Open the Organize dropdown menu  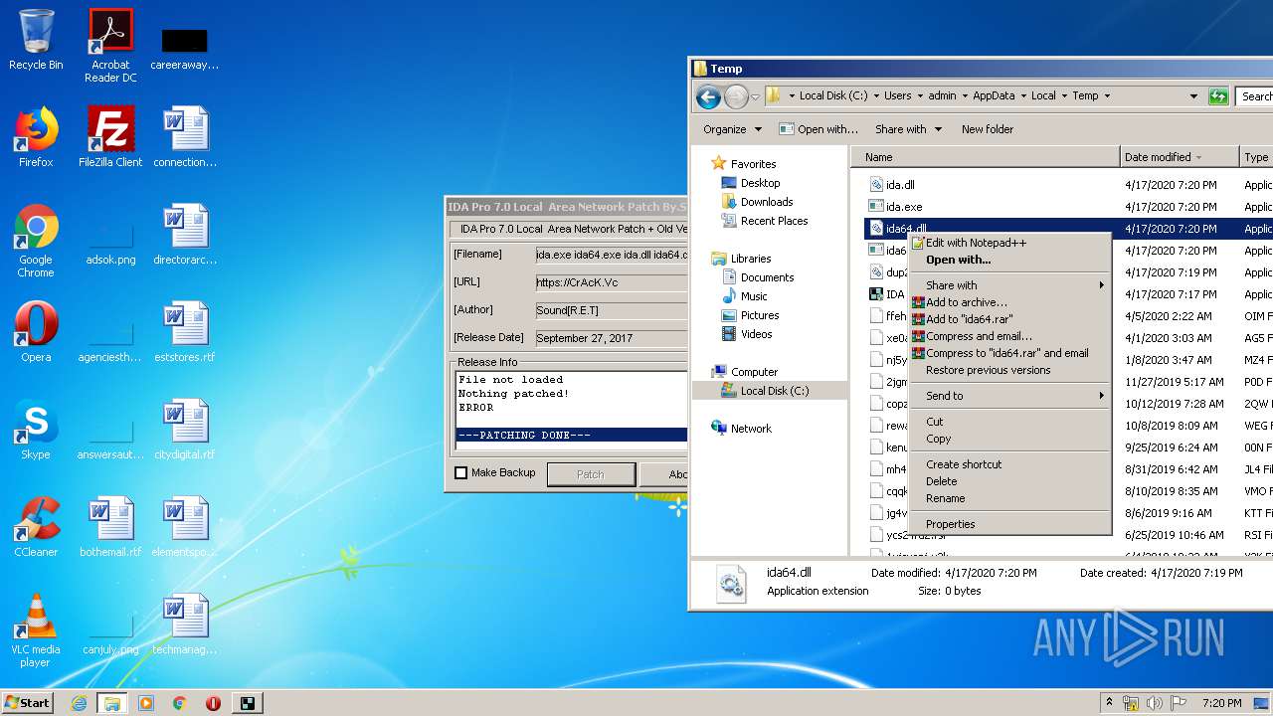tap(732, 129)
